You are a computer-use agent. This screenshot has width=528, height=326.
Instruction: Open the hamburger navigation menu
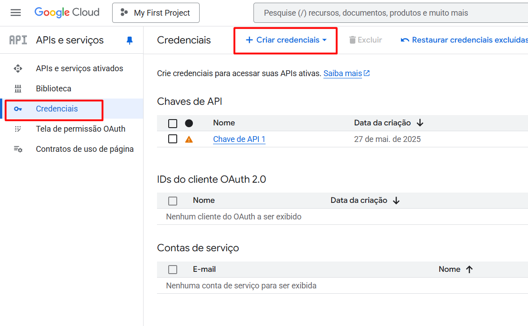pyautogui.click(x=16, y=13)
